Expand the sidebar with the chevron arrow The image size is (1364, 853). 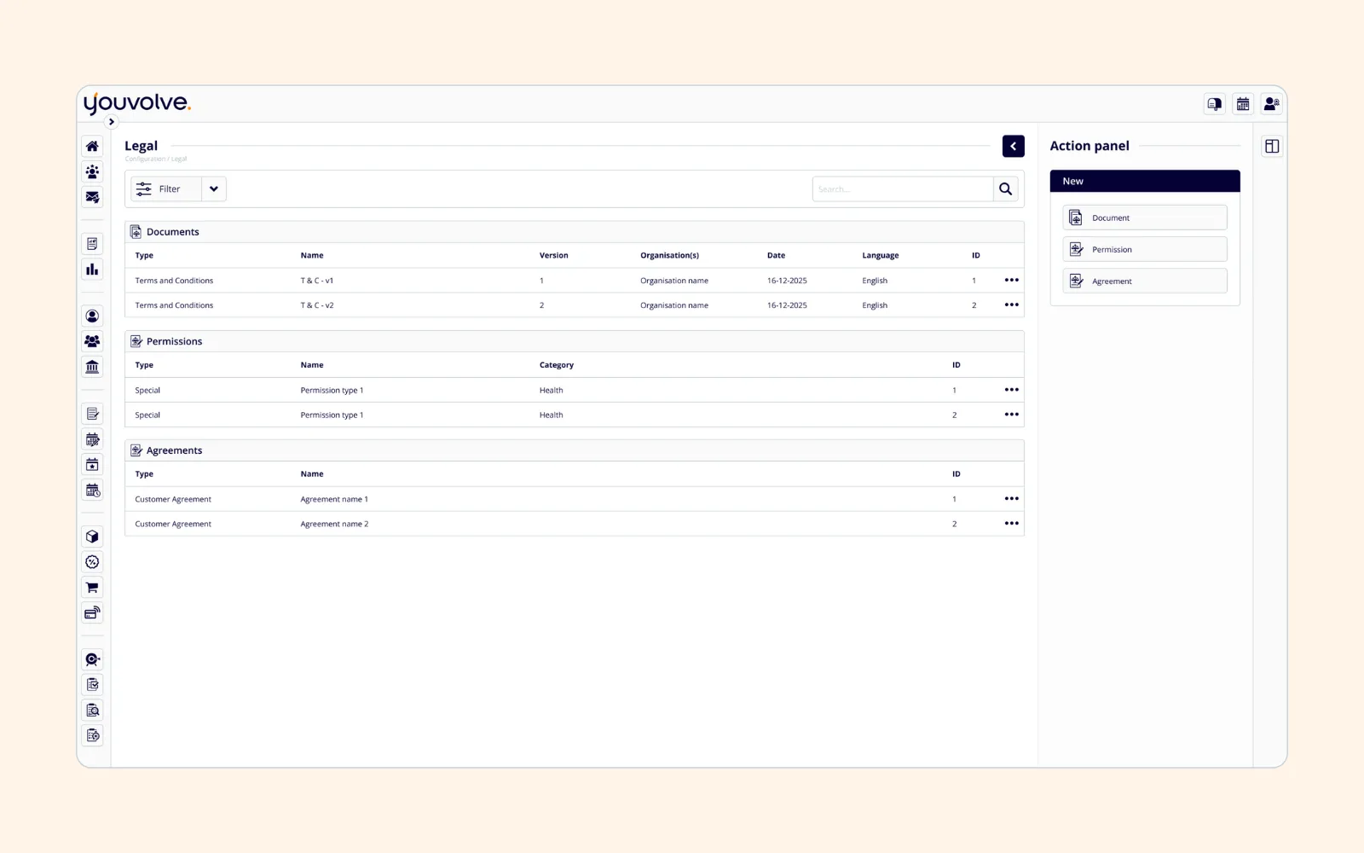pos(111,122)
